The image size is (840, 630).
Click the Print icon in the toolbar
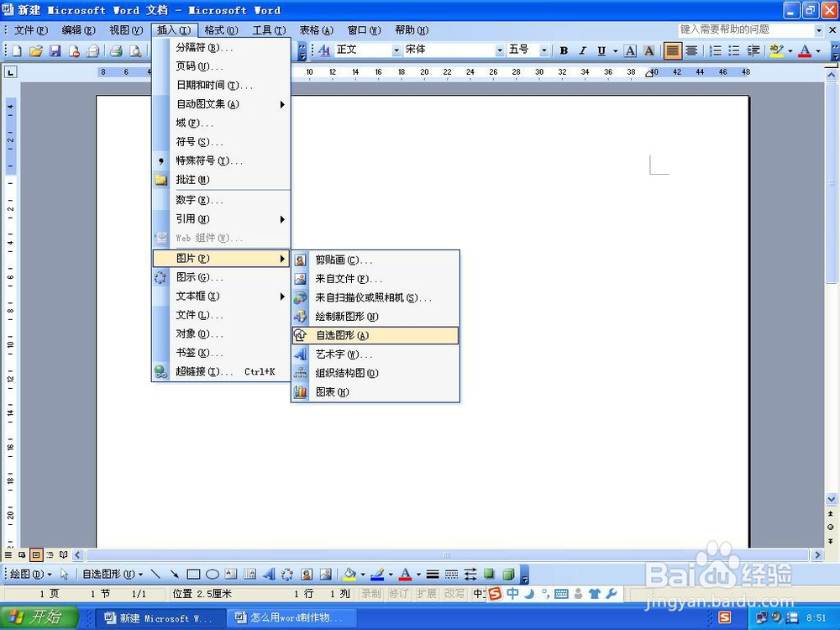[116, 51]
